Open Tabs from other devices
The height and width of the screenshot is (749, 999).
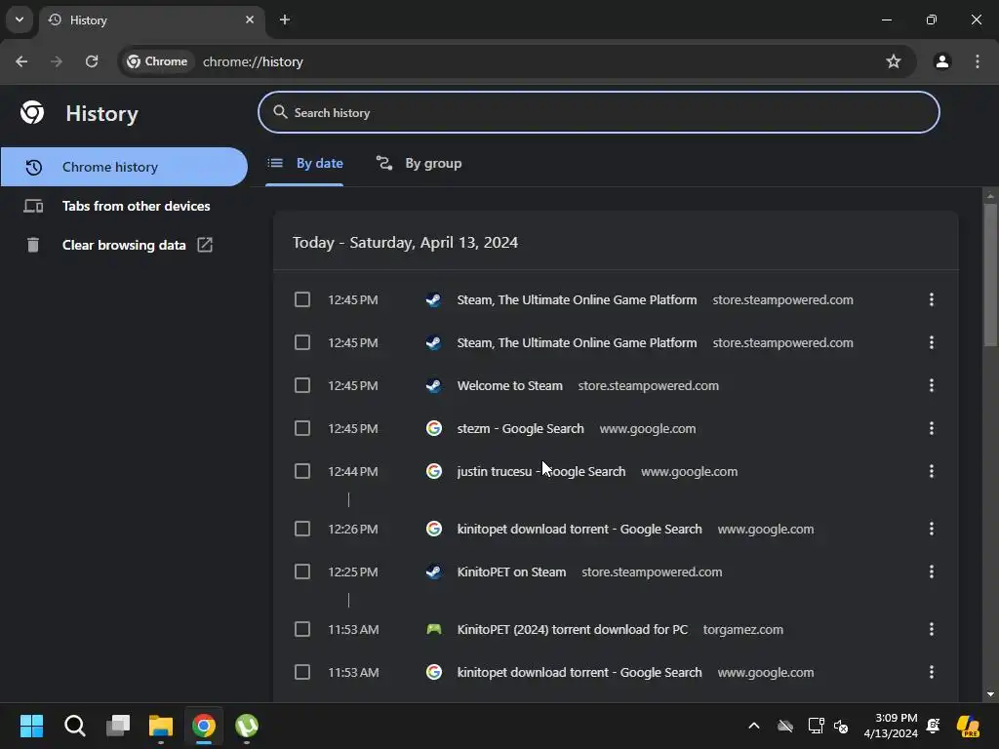(x=124, y=206)
